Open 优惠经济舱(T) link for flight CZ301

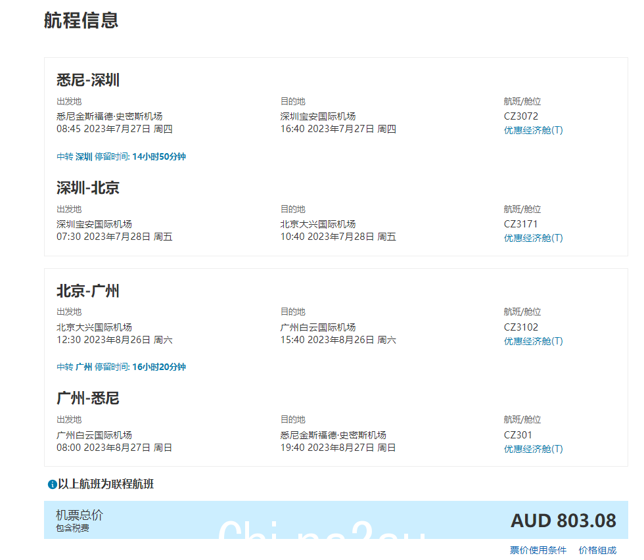coord(533,449)
